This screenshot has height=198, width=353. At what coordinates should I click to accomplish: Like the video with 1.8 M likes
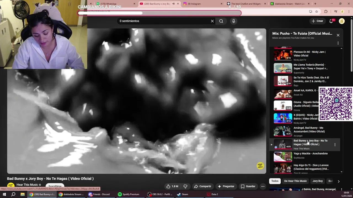(x=172, y=186)
